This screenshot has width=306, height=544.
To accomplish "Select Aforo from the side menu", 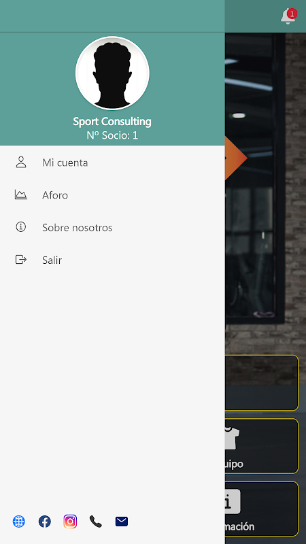I will (x=112, y=195).
